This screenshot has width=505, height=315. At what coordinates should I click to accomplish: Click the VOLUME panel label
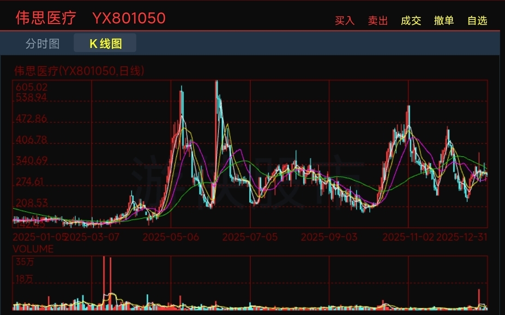coord(33,249)
